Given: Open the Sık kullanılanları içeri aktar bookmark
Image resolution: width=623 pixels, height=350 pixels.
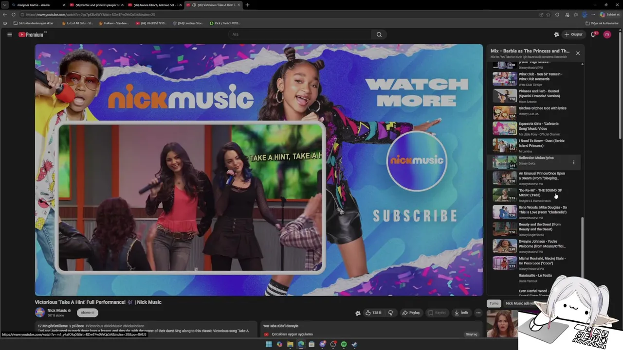Looking at the screenshot, I should [34, 23].
